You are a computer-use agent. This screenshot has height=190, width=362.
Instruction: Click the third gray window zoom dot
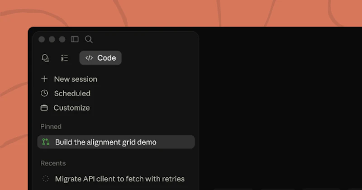tap(62, 39)
